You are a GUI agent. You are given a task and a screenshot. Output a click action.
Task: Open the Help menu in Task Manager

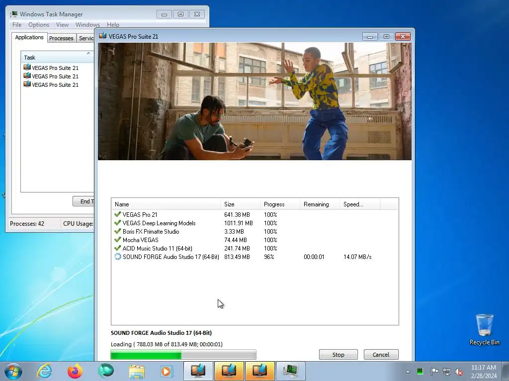[x=113, y=25]
